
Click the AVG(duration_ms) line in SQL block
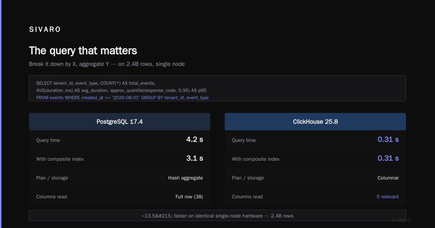point(121,90)
